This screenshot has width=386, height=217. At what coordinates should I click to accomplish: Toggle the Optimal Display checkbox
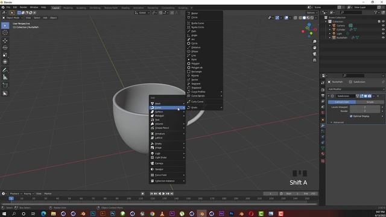pos(351,116)
